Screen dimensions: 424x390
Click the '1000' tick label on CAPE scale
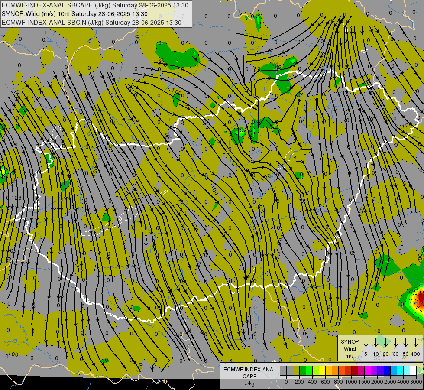351,382
